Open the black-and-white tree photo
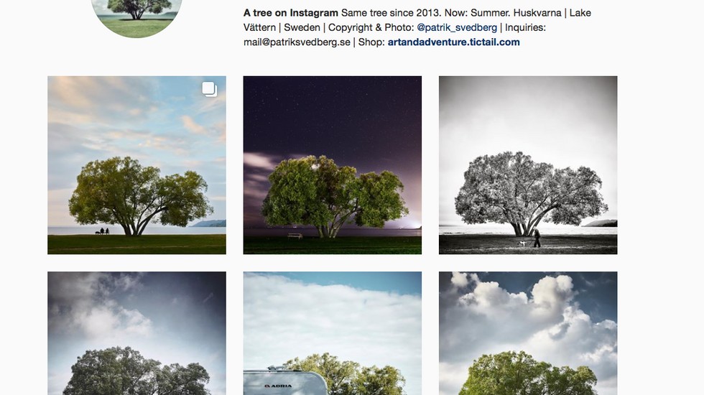 [x=528, y=165]
